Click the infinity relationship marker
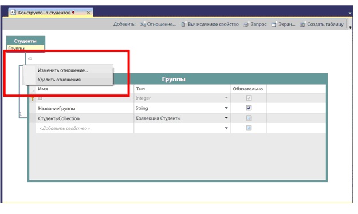 tap(30, 58)
